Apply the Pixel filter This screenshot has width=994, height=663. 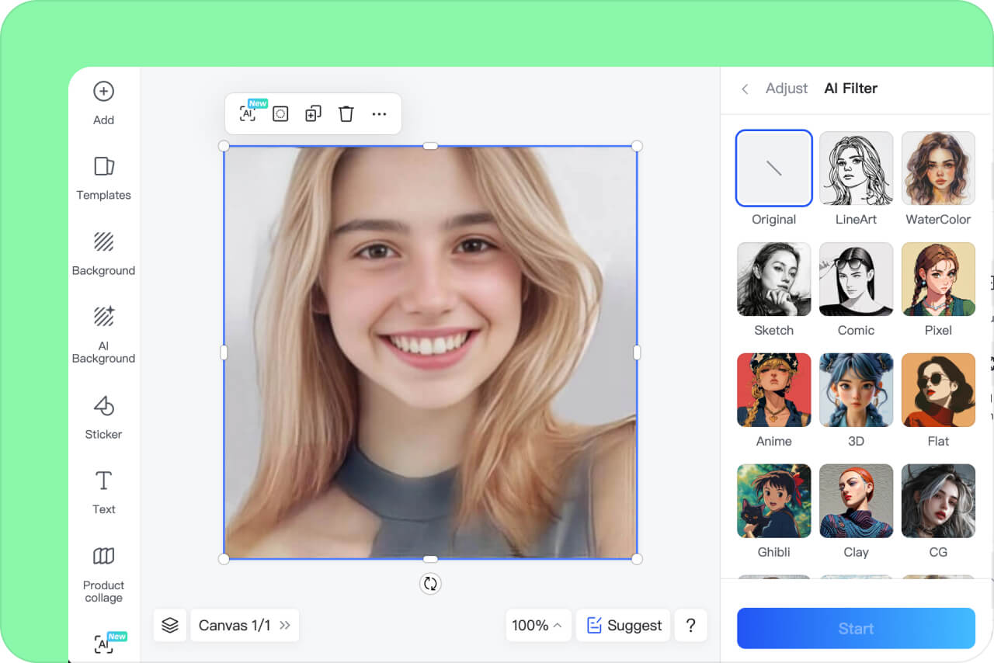(938, 279)
